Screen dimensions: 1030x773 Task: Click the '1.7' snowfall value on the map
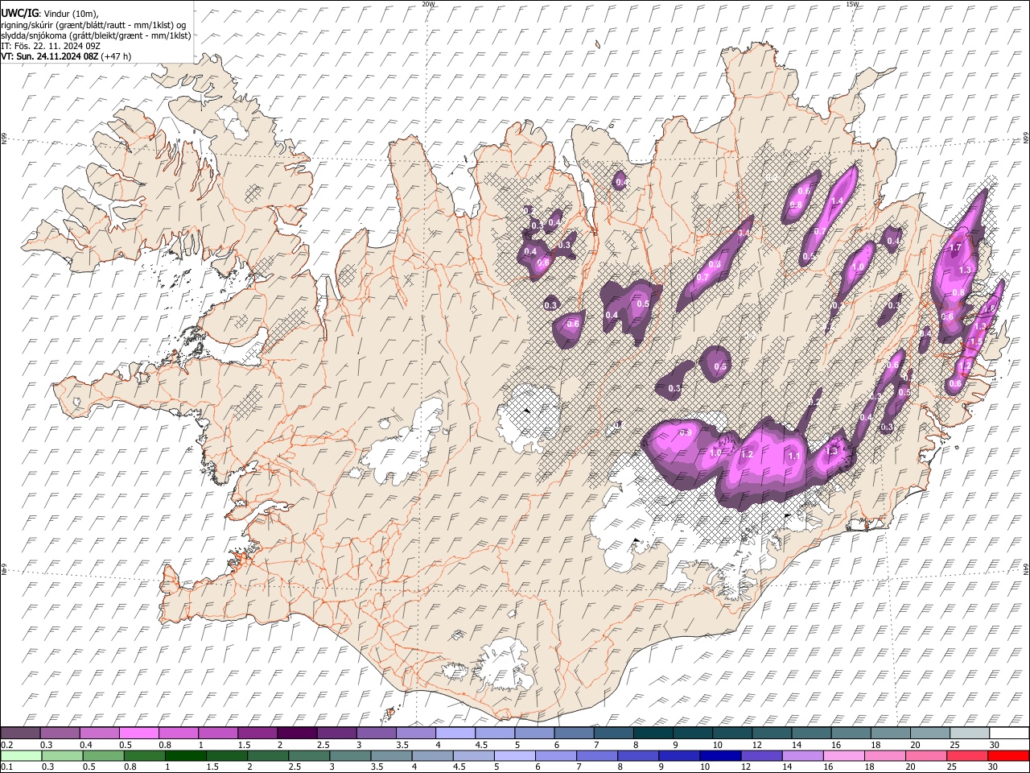(x=956, y=247)
